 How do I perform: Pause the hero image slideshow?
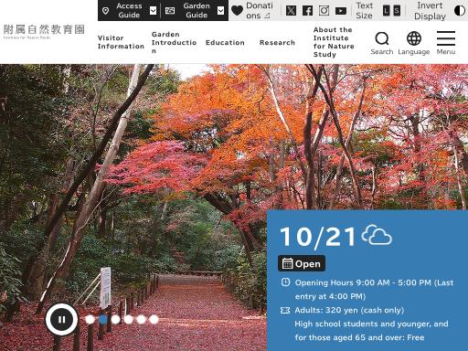(x=61, y=319)
